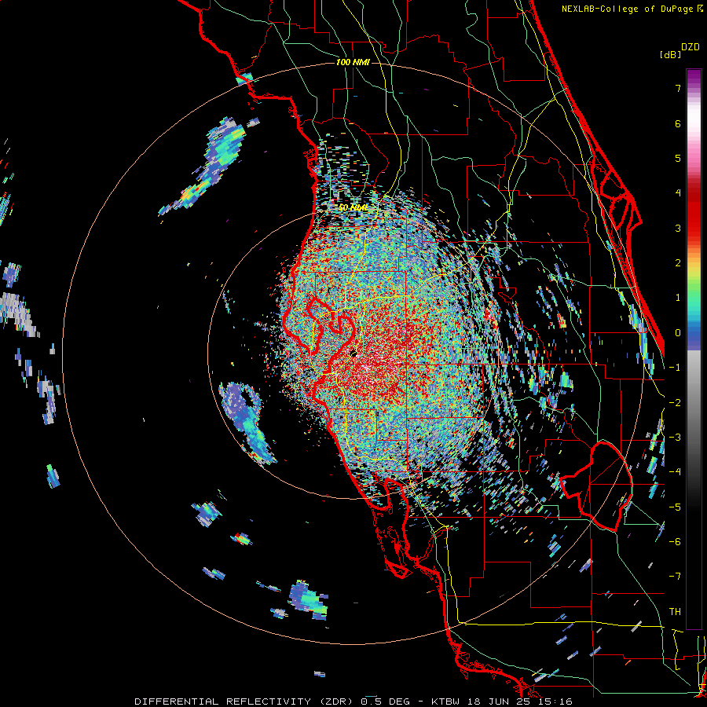The image size is (707, 707).
Task: Click the KTBW station identifier
Action: (446, 702)
